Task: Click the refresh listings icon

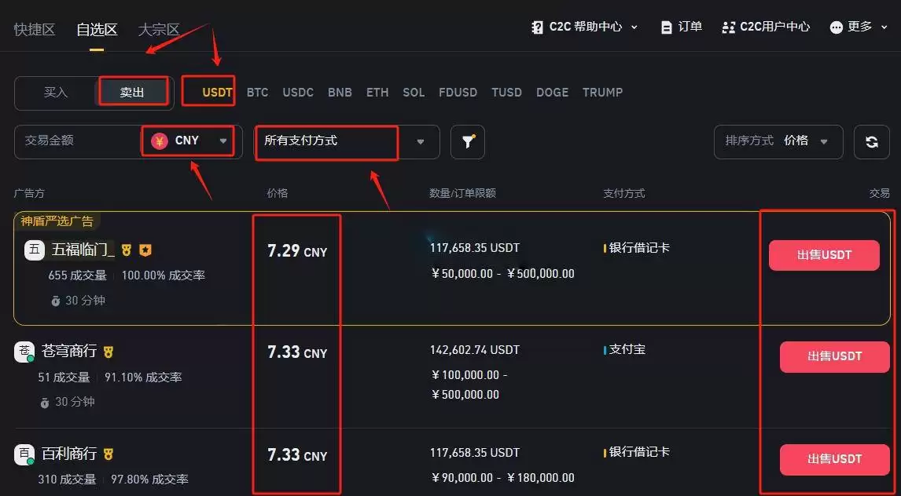Action: [x=873, y=142]
